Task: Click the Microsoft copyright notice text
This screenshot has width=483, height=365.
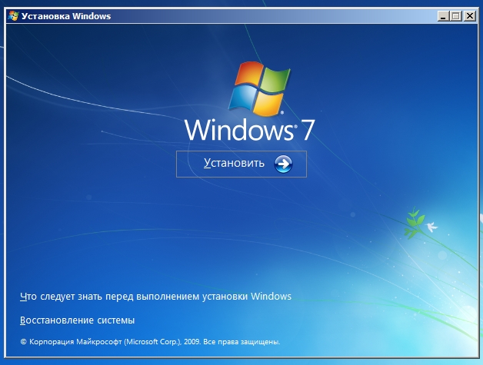Action: [x=148, y=341]
